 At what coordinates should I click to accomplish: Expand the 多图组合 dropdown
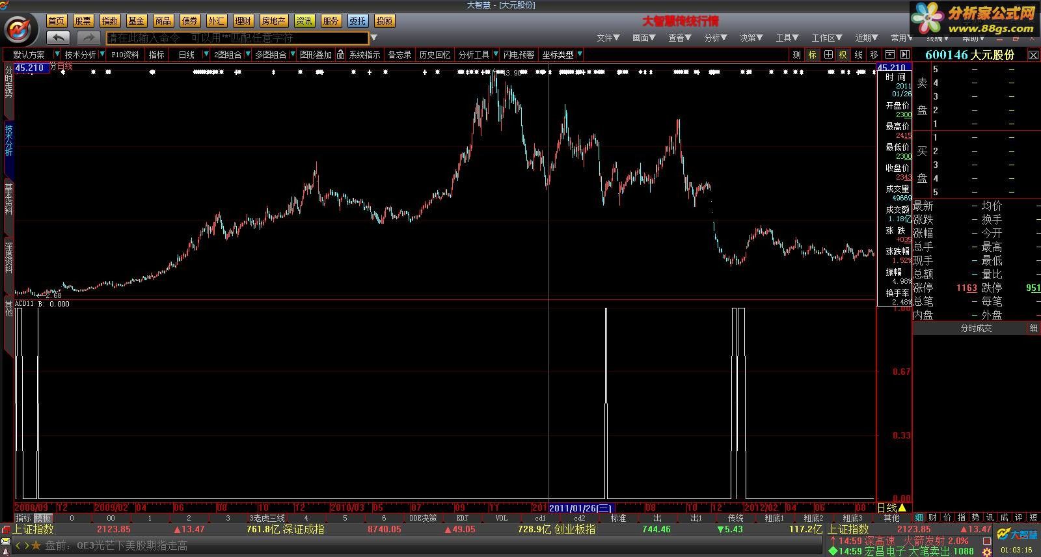pyautogui.click(x=293, y=55)
